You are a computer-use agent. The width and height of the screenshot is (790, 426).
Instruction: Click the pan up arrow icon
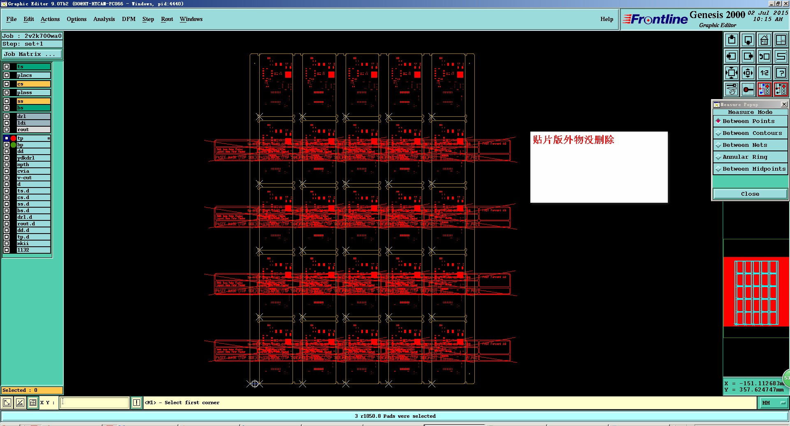click(732, 40)
